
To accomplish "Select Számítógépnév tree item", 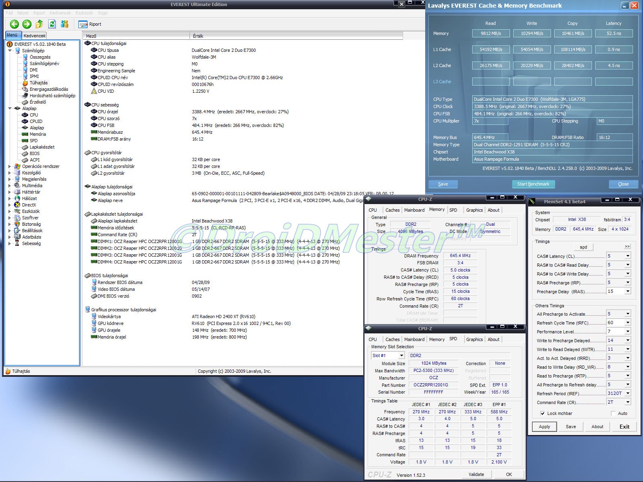I will pos(44,63).
